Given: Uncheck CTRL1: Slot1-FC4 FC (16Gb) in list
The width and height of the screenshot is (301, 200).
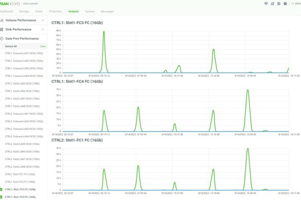Looking at the screenshot, I should 1,197.
